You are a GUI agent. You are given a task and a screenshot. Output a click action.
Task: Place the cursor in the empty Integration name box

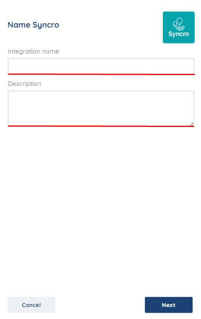[101, 66]
